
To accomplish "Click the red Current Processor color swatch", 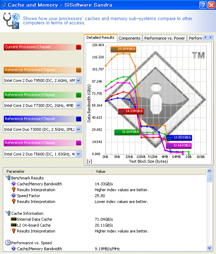I will coord(78,47).
